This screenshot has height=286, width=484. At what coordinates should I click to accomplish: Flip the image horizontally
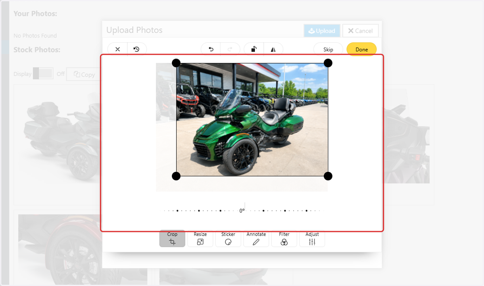click(x=273, y=49)
